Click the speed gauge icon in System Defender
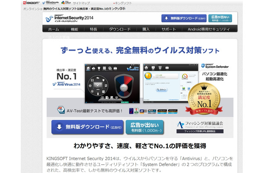The width and height of the screenshot is (264, 173). point(185,77)
